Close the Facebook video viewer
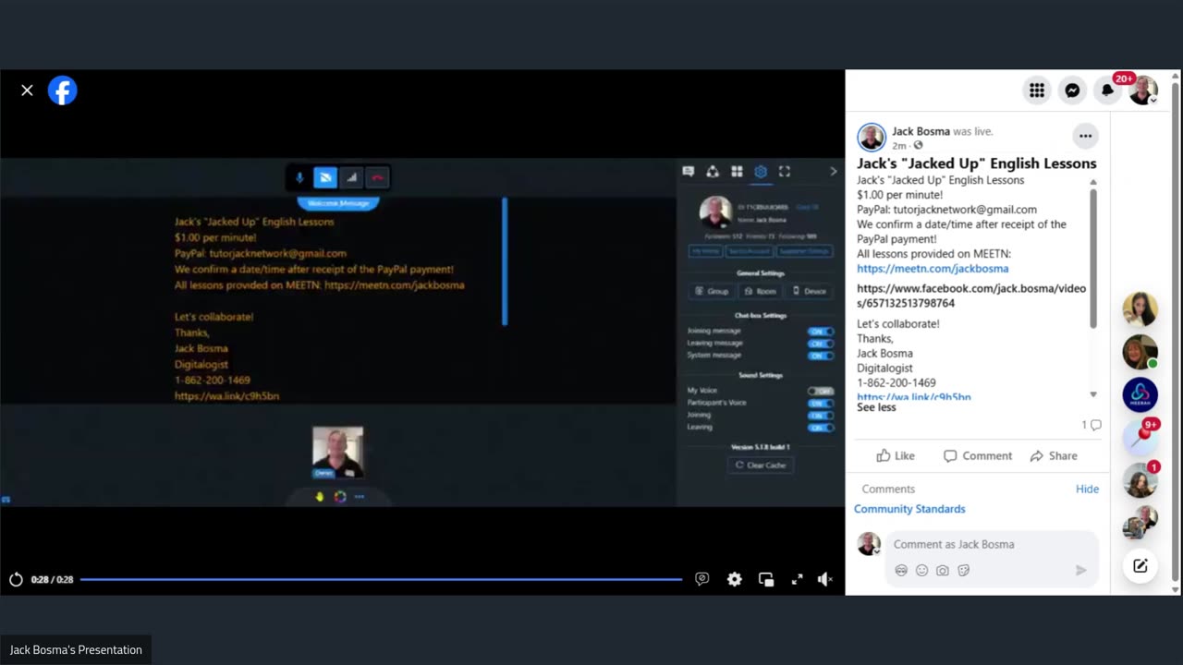Image resolution: width=1183 pixels, height=665 pixels. point(27,91)
